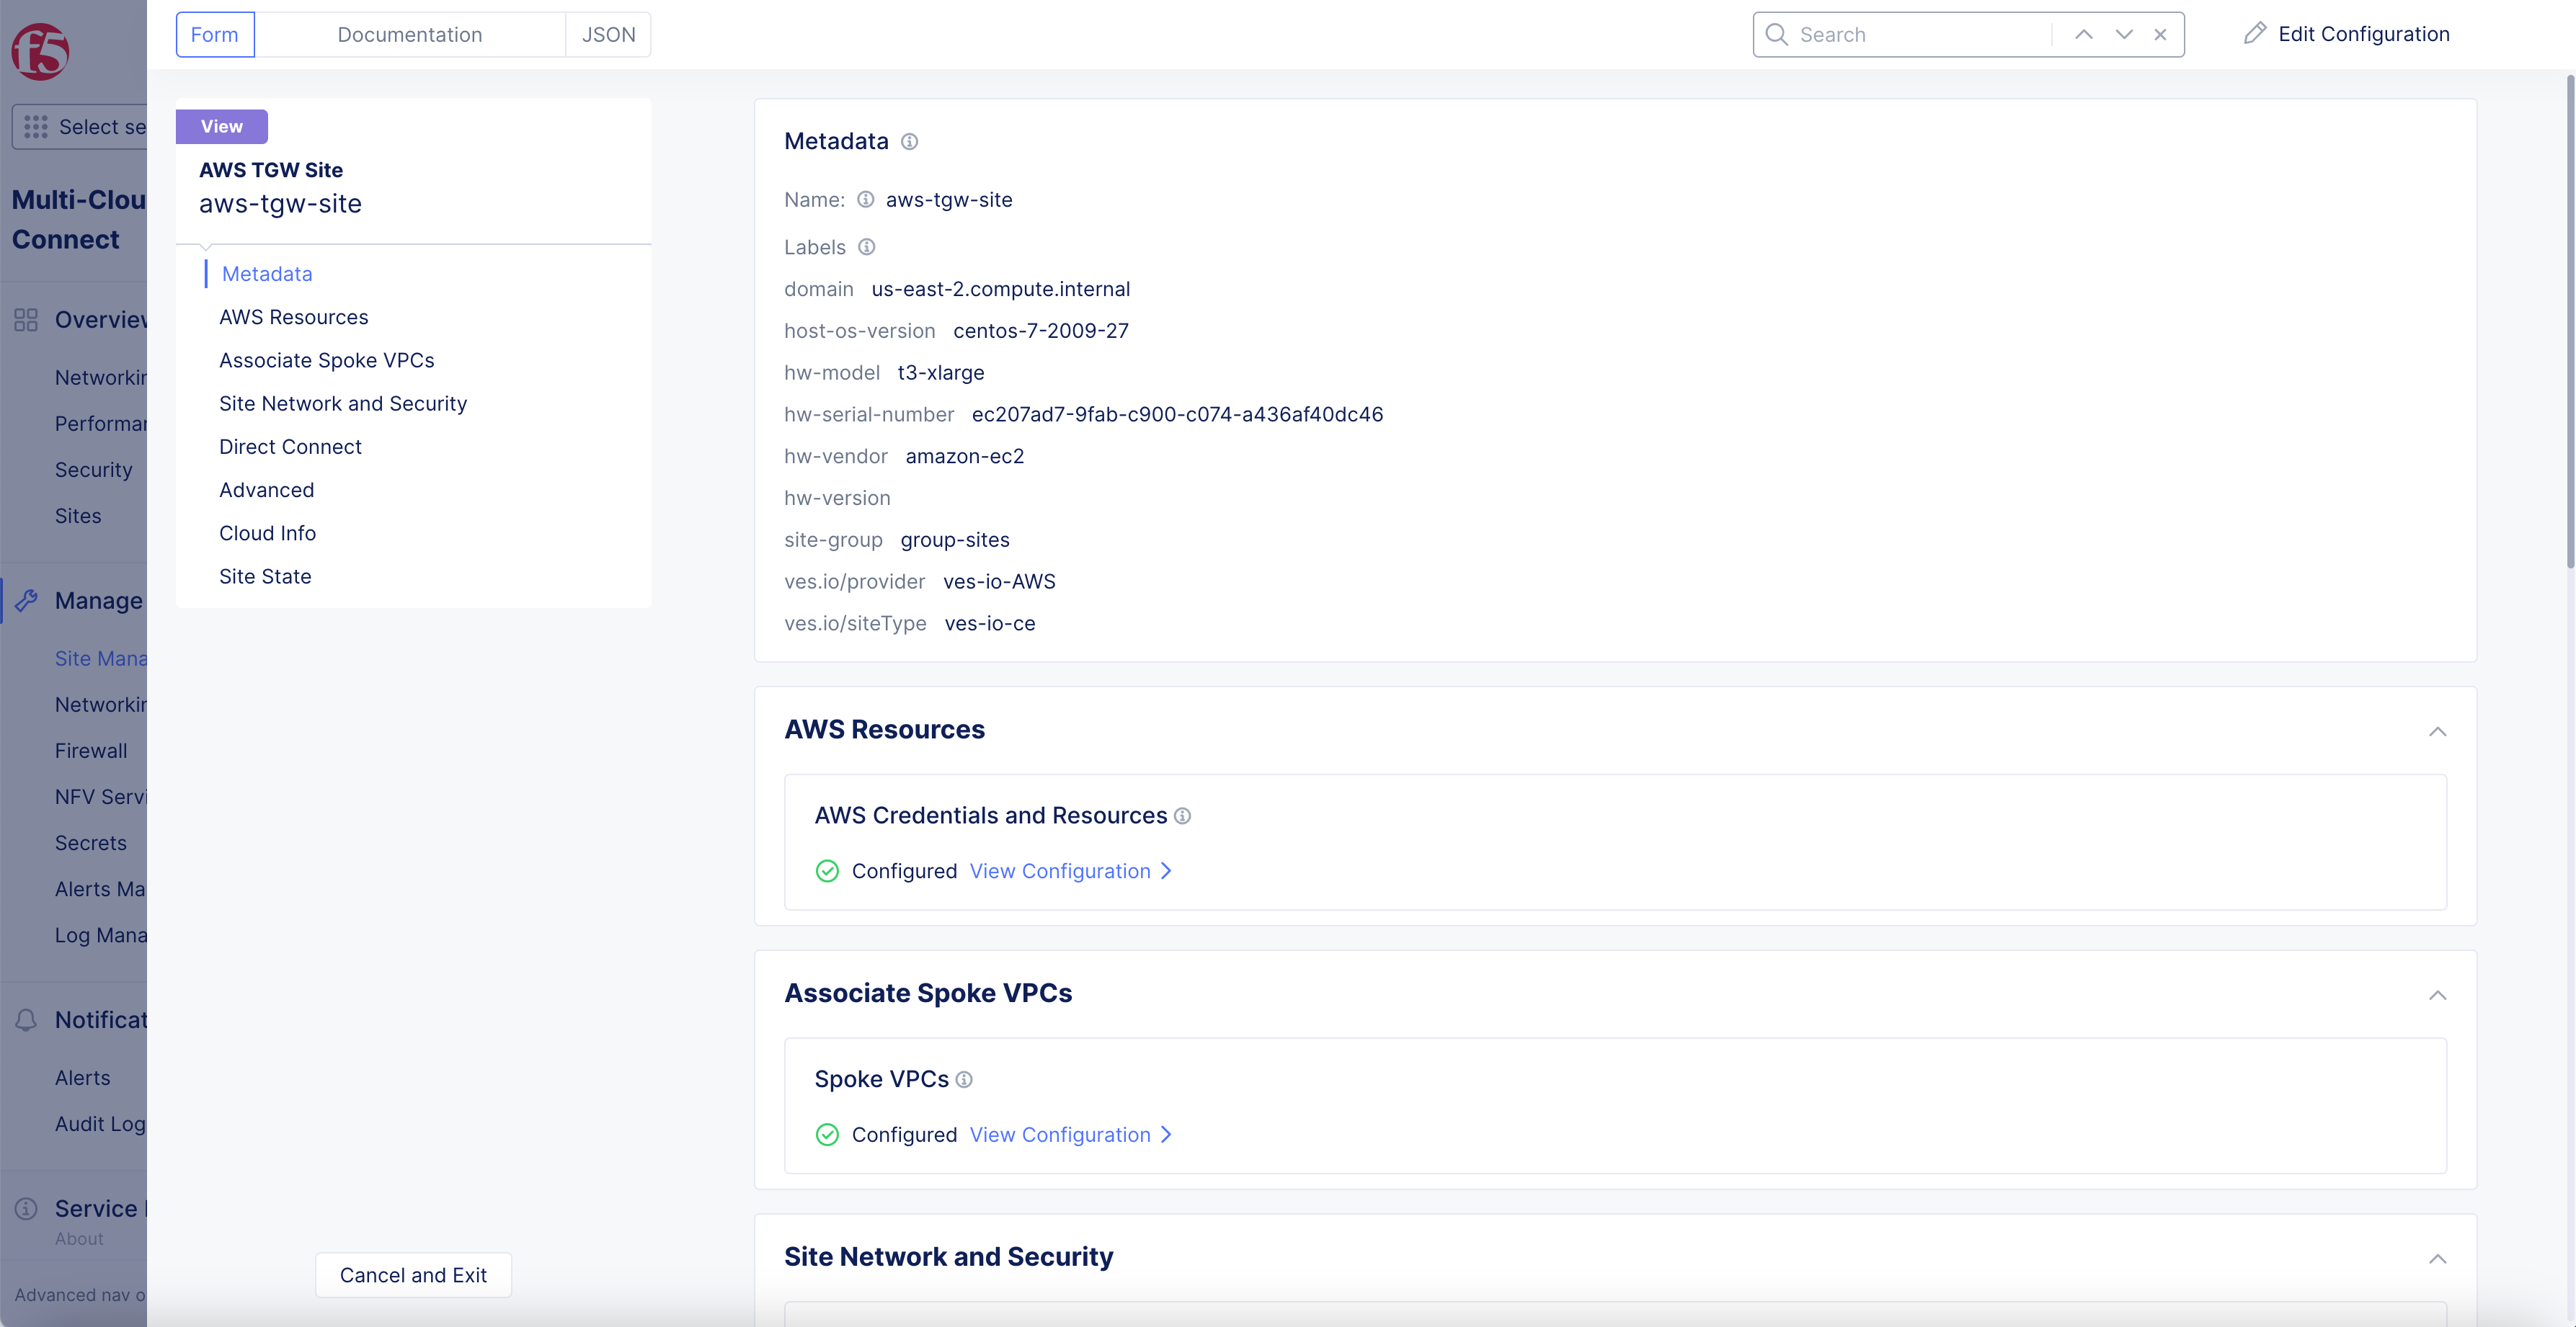
Task: Go to next search result arrow
Action: pyautogui.click(x=2124, y=35)
